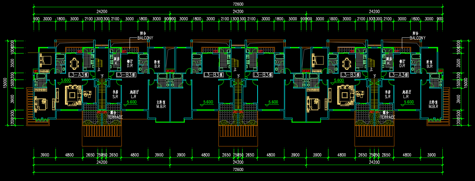Click the K kitchen label in left wing
Viewport: 475px width, 181px height.
[116, 63]
